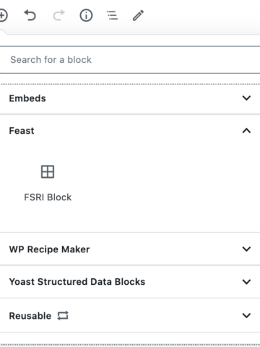The image size is (260, 347).
Task: Click the Yoast Structured Data Blocks label
Action: coord(77,282)
